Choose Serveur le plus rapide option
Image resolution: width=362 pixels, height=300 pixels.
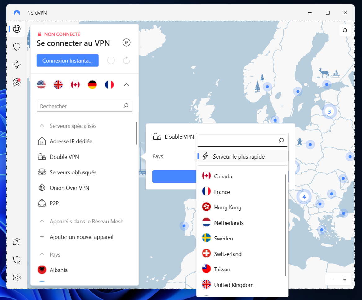pos(242,156)
